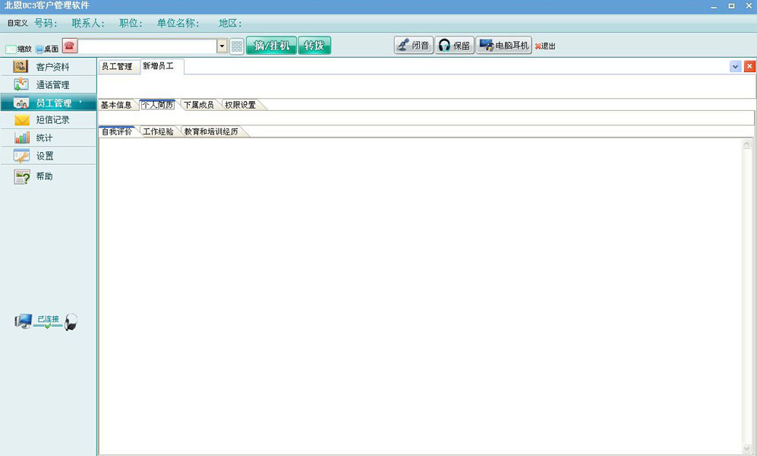Click the 号码 label in info bar
Screen dimensions: 757x456
click(46, 24)
